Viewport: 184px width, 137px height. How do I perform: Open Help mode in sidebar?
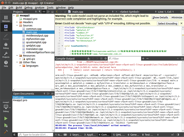pyautogui.click(x=6, y=64)
